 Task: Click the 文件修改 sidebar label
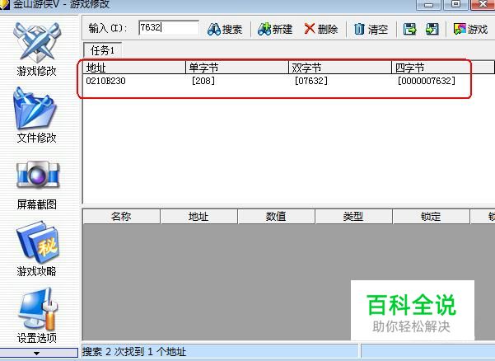[x=36, y=138]
